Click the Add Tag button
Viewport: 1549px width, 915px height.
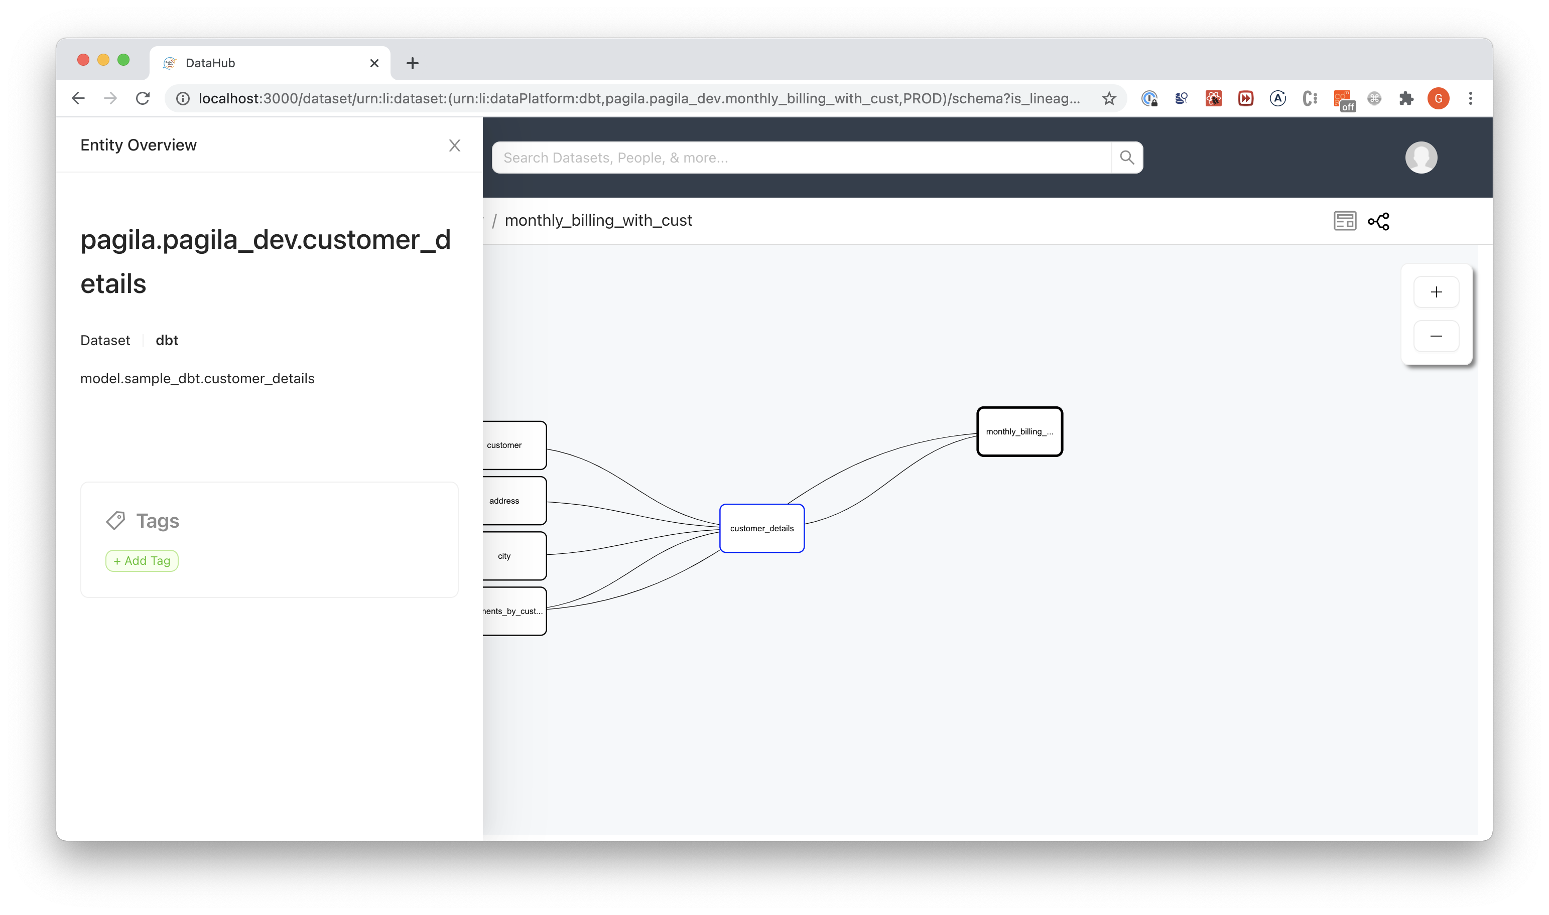[x=141, y=560]
